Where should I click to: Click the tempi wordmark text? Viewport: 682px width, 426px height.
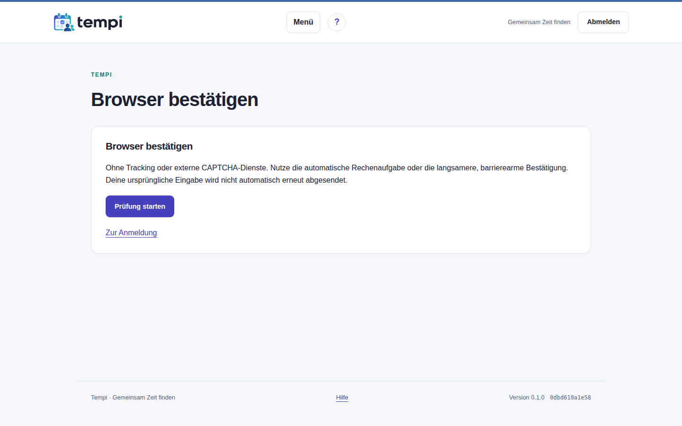(x=99, y=22)
